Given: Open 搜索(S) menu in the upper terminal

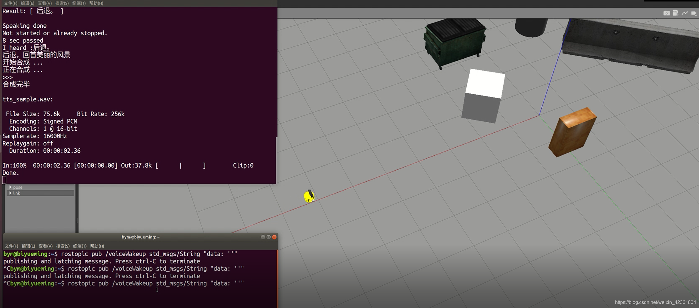Looking at the screenshot, I should (x=62, y=3).
